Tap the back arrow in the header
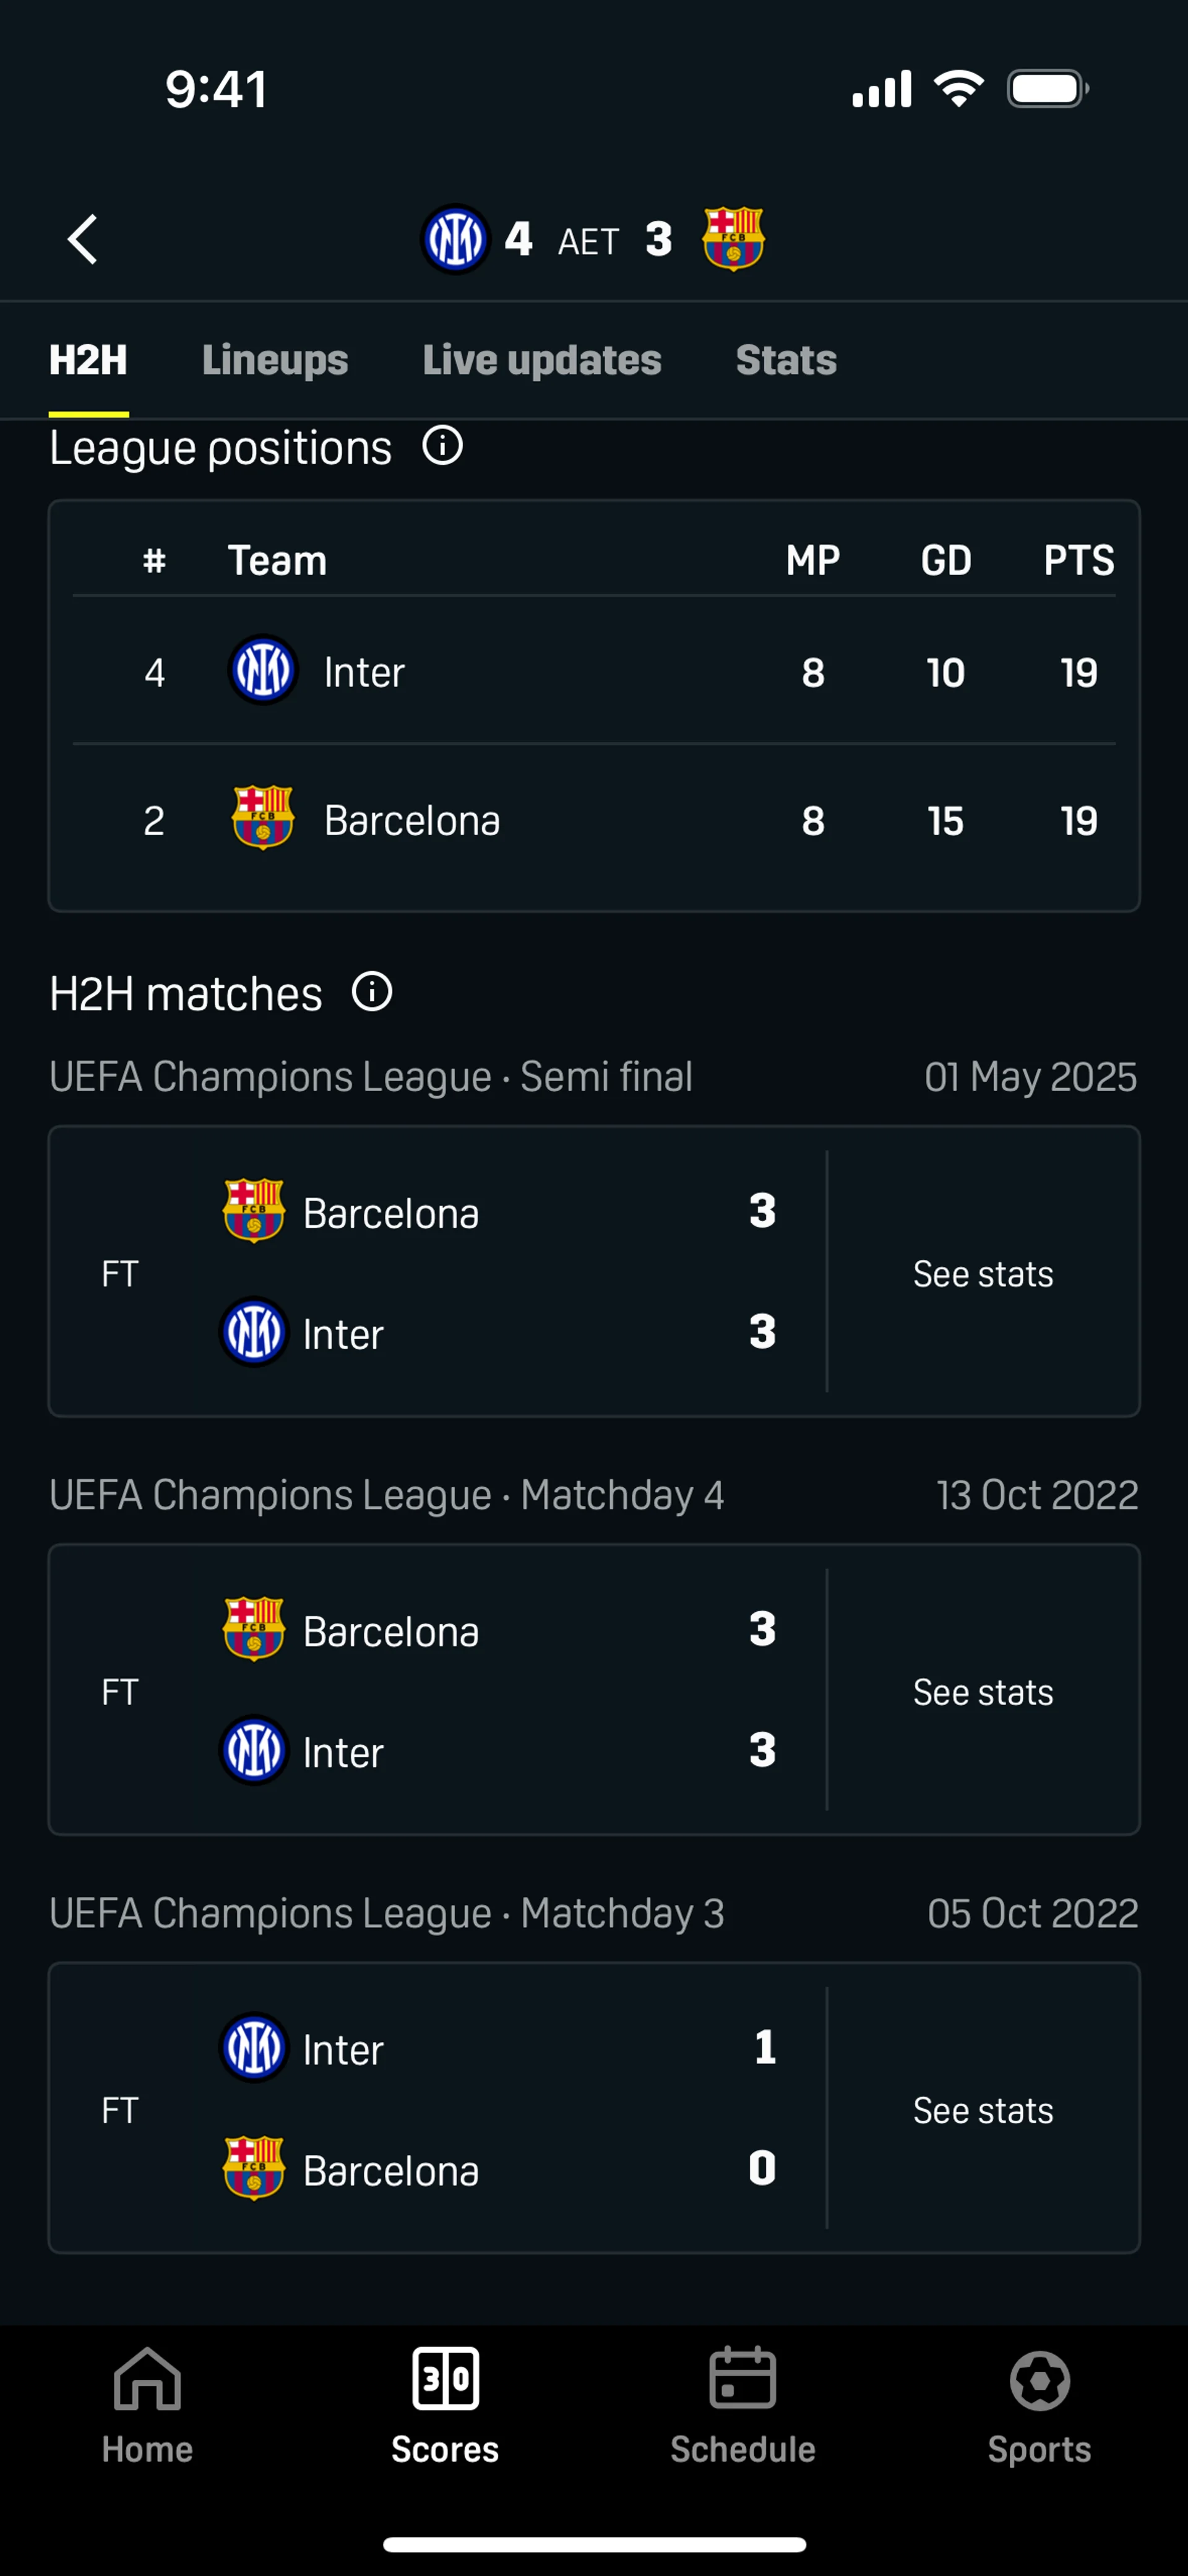The height and width of the screenshot is (2576, 1188). 83,240
